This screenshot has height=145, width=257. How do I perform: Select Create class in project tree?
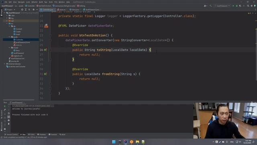(x=17, y=31)
